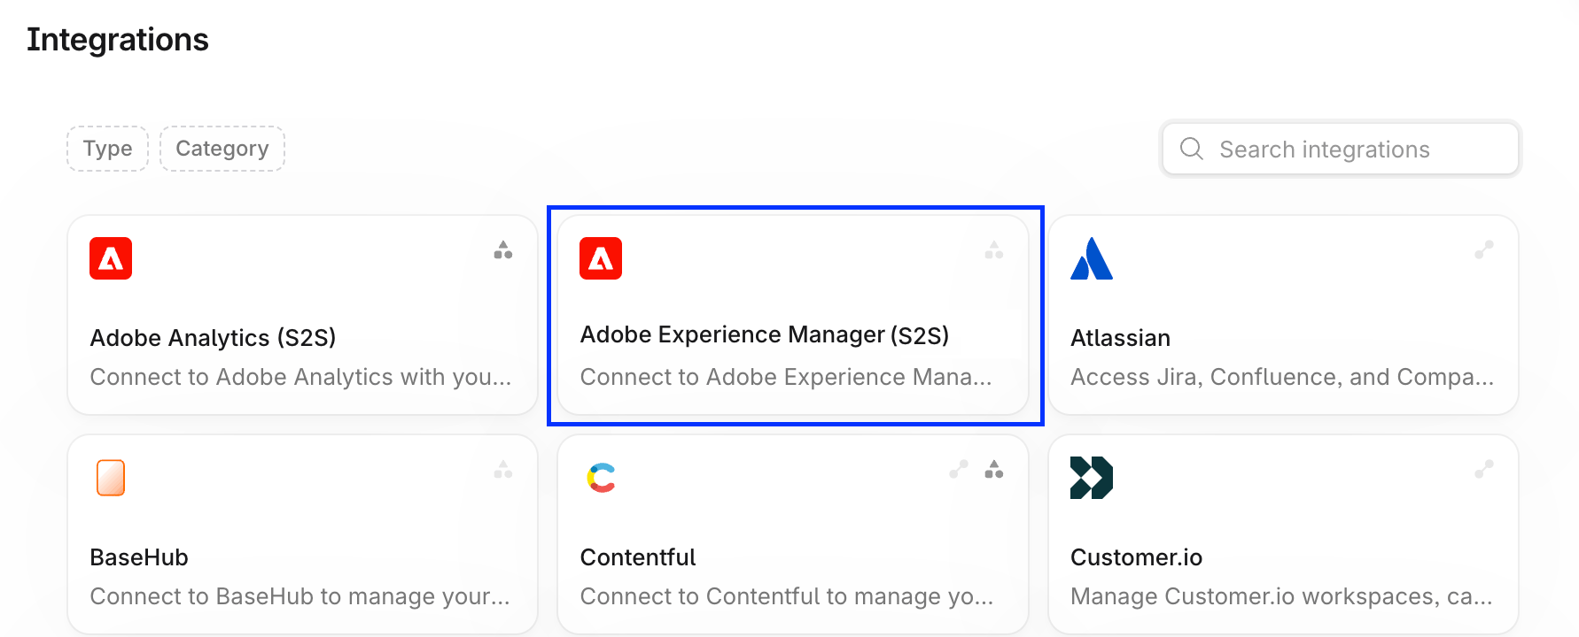The image size is (1579, 637).
Task: Click the shapes icon on Contentful card
Action: point(994,470)
